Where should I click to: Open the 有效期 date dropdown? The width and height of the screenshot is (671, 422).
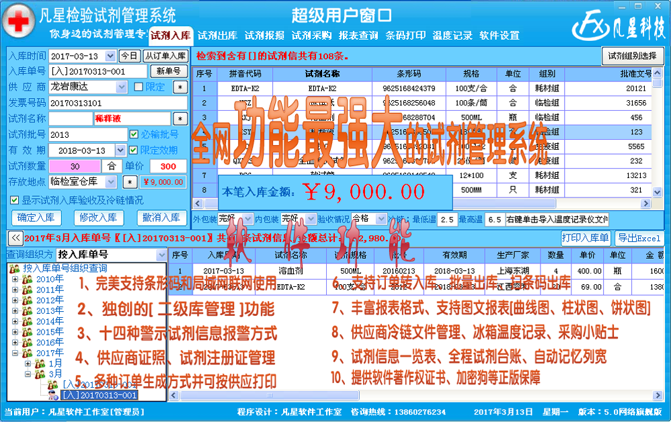[120, 150]
